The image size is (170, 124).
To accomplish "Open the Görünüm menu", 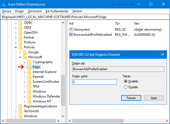I will (35, 11).
